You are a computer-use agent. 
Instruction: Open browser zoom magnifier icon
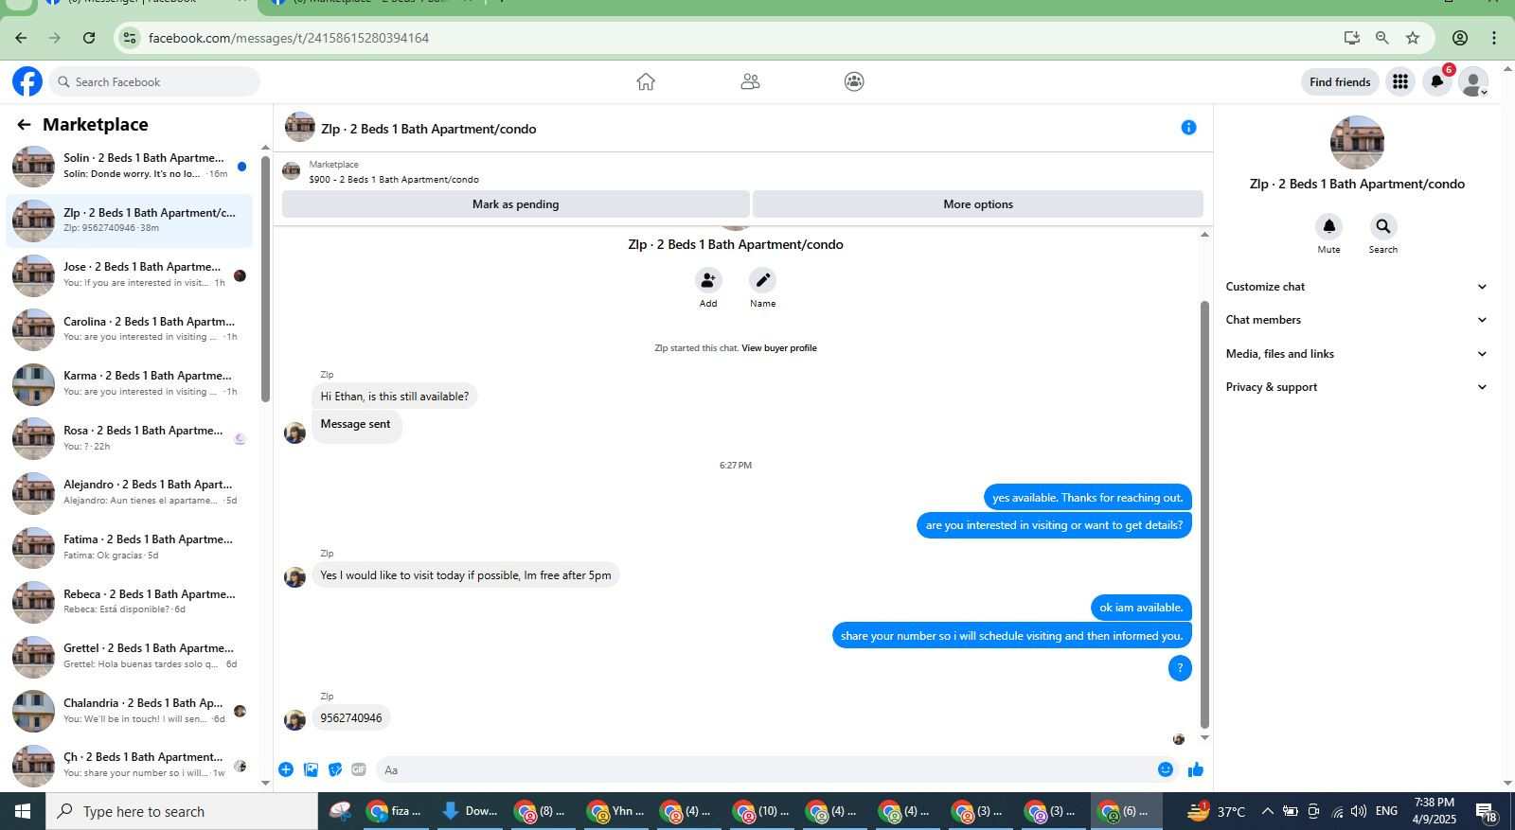[x=1382, y=38]
